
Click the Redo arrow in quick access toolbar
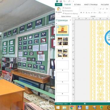[69, 1]
